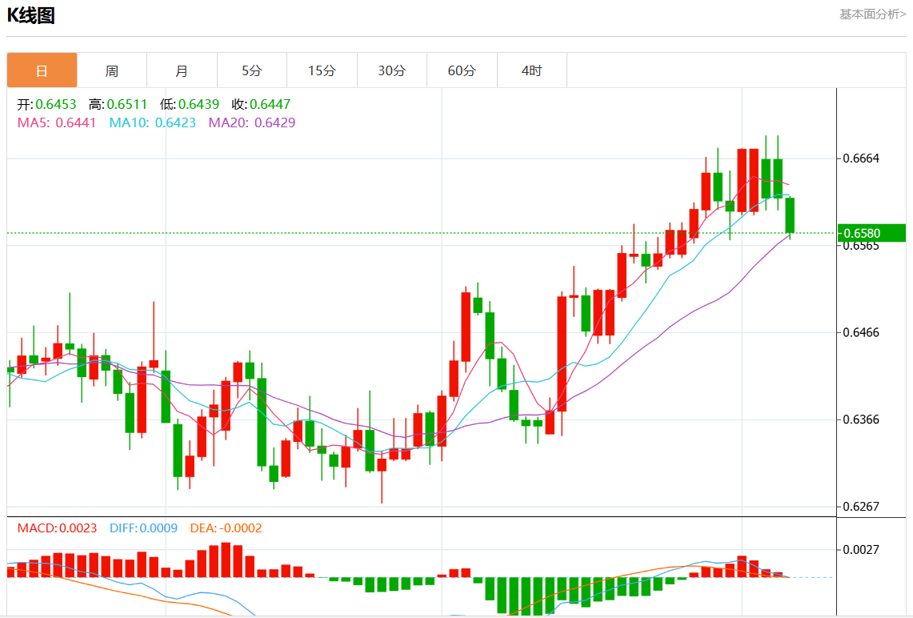913x618 pixels.
Task: Open the 60分 interval tab
Action: pos(462,70)
